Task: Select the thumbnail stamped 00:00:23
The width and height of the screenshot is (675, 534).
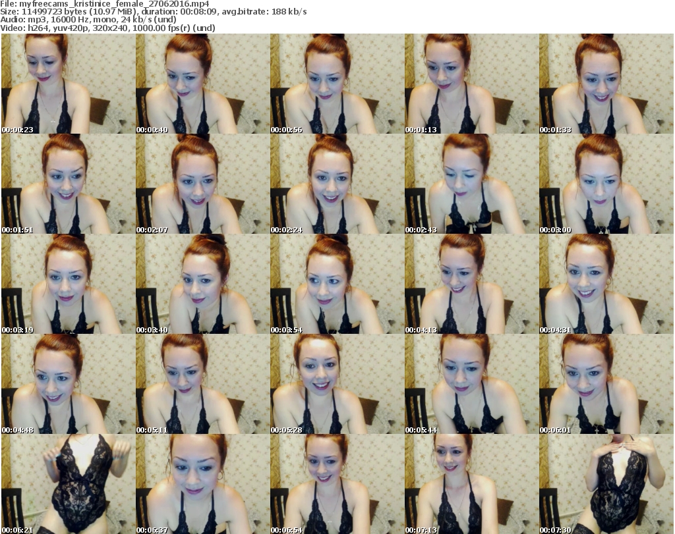Action: (x=69, y=84)
